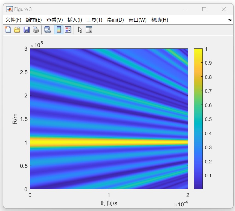235x211 pixels.
Task: Open the 文件(F) menu
Action: (x=13, y=20)
